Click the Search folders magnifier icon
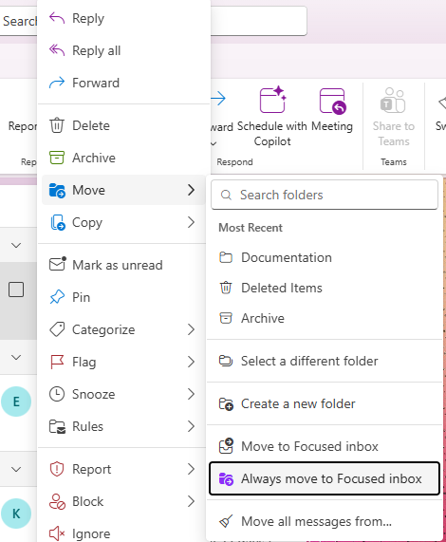Screen dimensions: 446x542 [x=226, y=195]
